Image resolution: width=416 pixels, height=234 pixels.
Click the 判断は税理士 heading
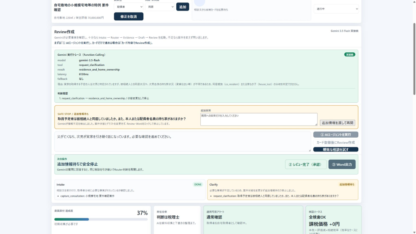168,217
